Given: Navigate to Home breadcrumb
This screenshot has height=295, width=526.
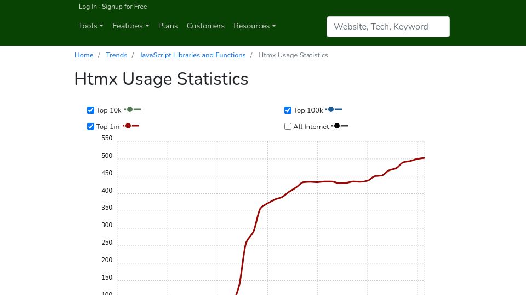Looking at the screenshot, I should point(84,55).
